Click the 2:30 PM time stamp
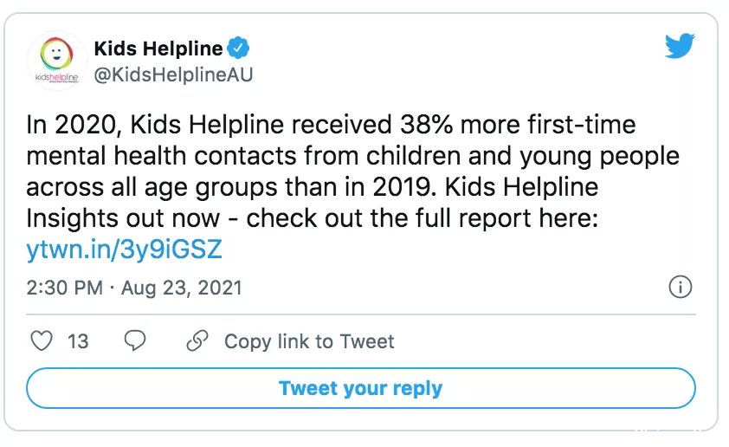This screenshot has width=729, height=447. [65, 288]
